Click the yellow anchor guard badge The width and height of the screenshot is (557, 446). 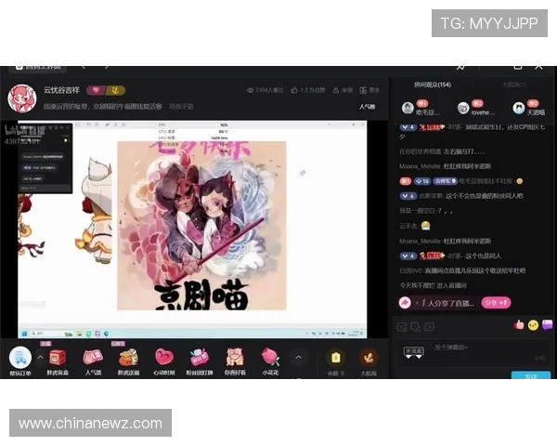pos(115,90)
